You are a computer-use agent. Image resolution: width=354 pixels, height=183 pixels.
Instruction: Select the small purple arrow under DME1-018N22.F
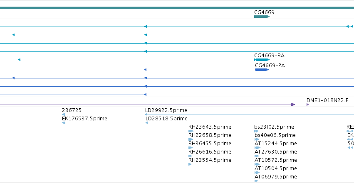[307, 105]
